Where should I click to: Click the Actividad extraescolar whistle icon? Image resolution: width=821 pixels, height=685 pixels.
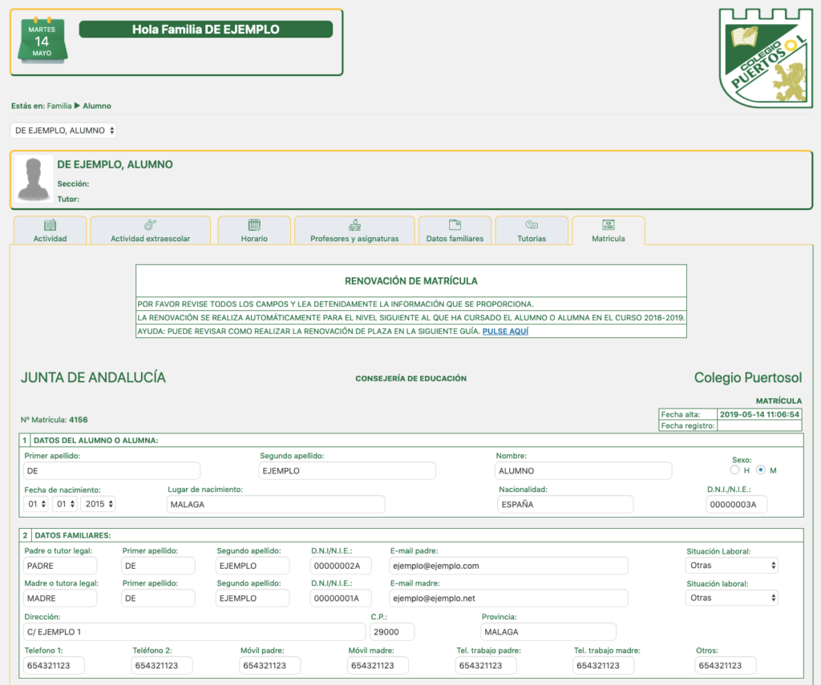[150, 225]
